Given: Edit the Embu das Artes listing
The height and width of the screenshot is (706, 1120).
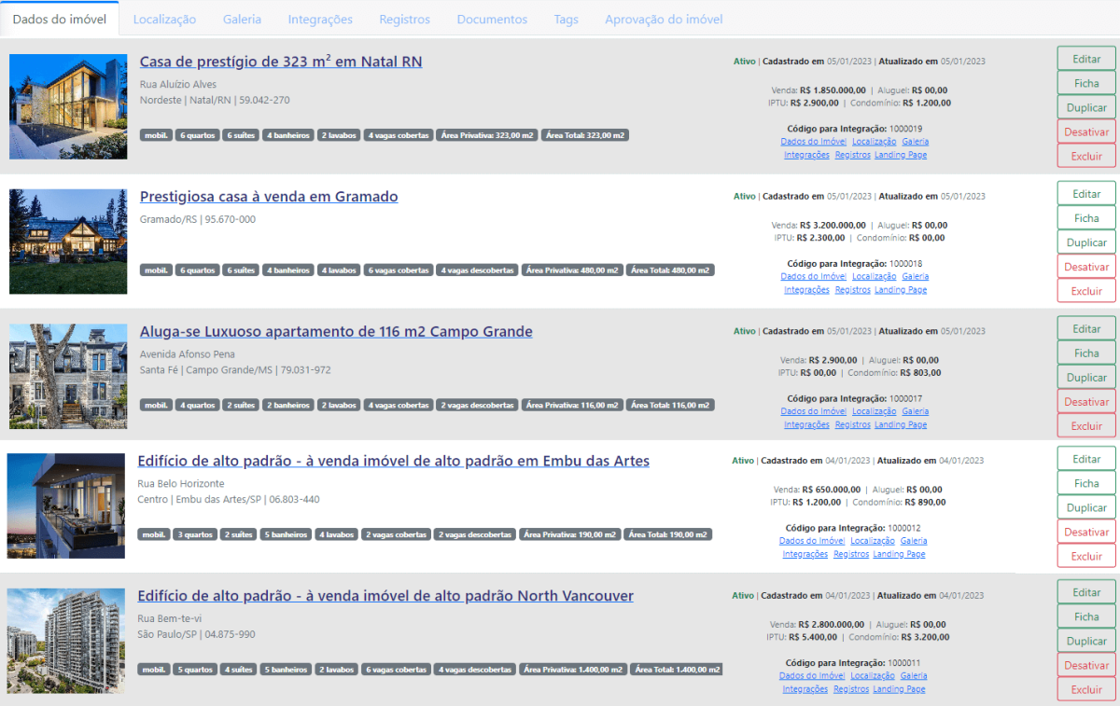Looking at the screenshot, I should click(1086, 459).
